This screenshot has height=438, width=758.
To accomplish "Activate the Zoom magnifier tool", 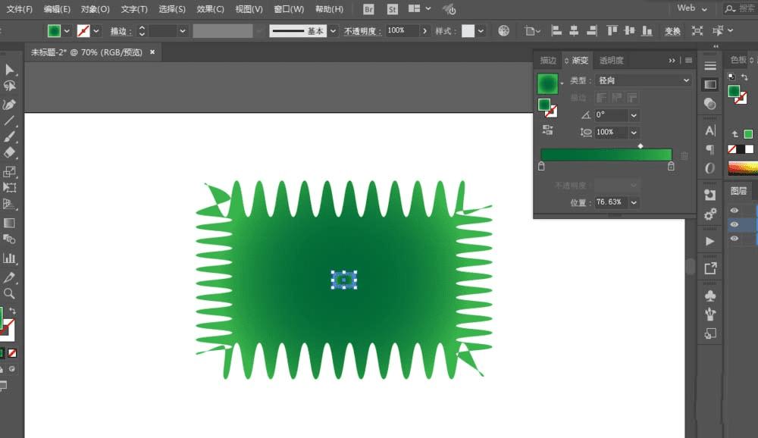I will click(10, 294).
